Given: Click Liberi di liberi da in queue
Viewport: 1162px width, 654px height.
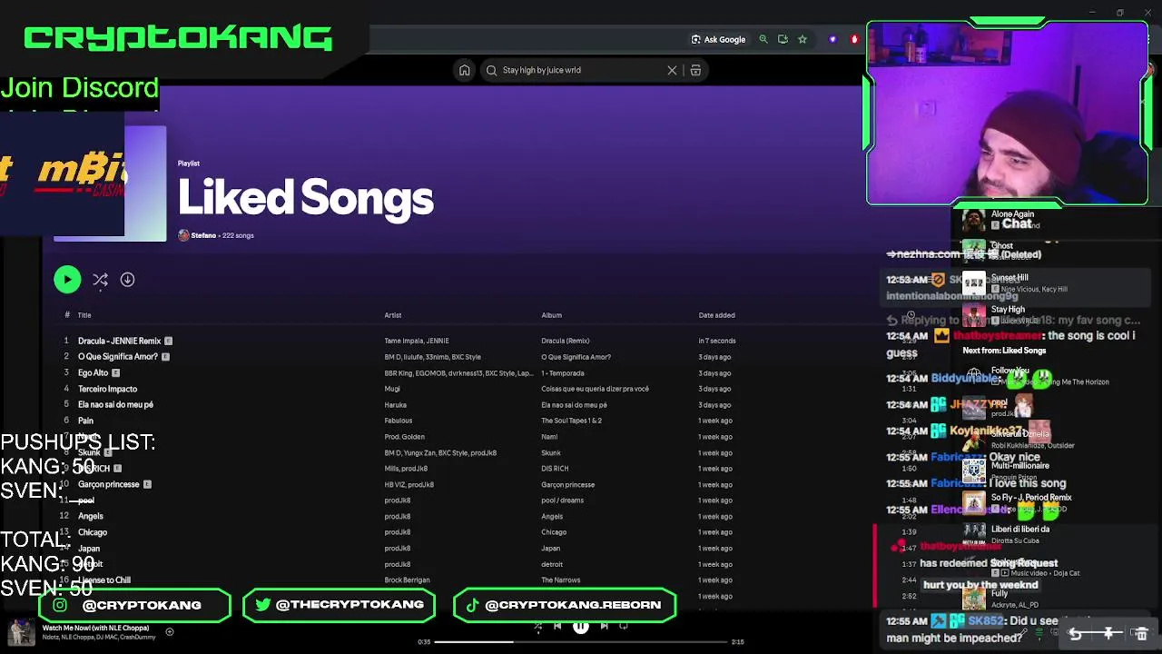Looking at the screenshot, I should coord(1020,529).
